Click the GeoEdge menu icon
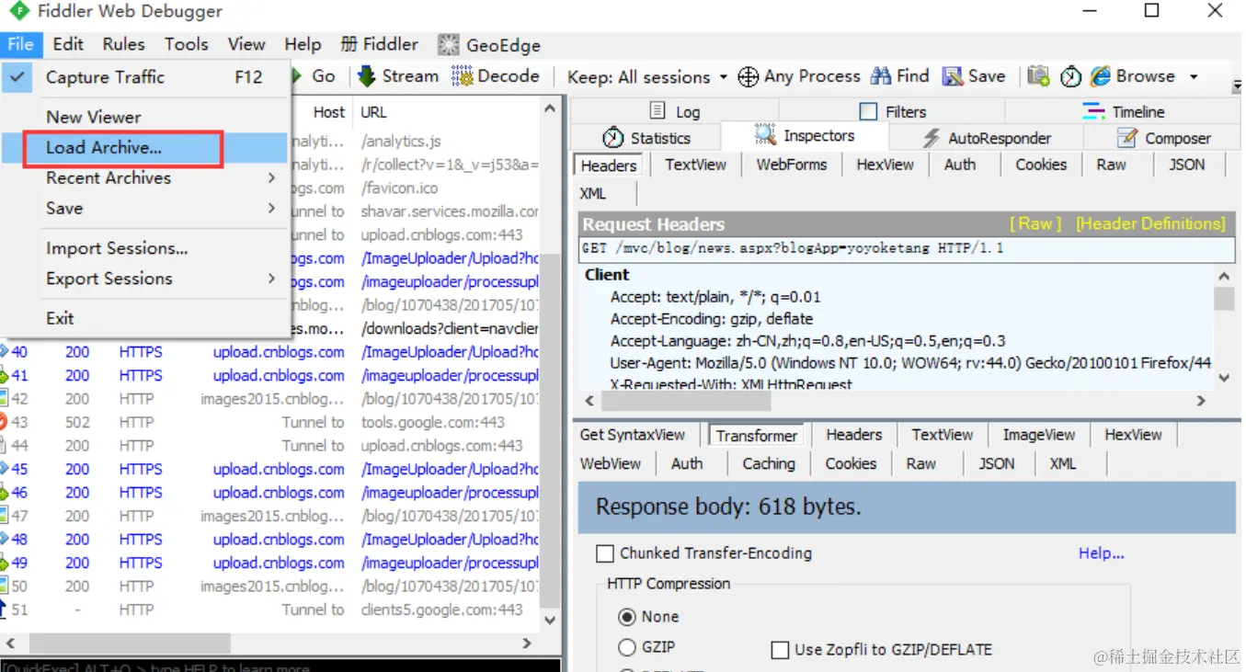Screen dimensions: 1246x672 pos(448,45)
